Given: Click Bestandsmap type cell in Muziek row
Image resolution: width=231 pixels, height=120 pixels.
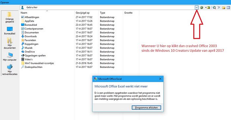Looking at the screenshot, I should (107, 48).
